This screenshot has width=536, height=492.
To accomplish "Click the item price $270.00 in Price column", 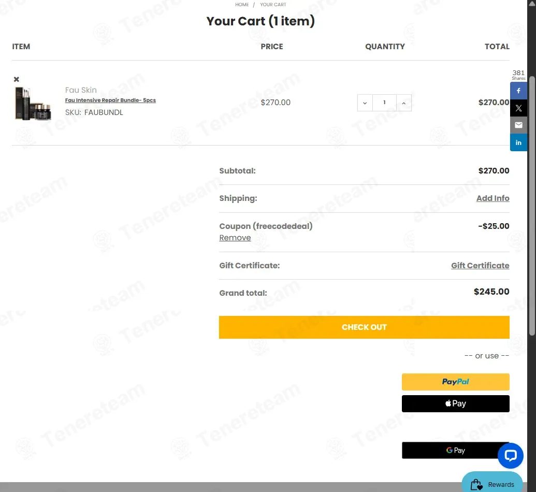I will (276, 103).
